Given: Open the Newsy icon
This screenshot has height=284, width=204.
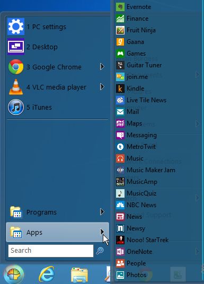Looking at the screenshot, I should coord(120,228).
